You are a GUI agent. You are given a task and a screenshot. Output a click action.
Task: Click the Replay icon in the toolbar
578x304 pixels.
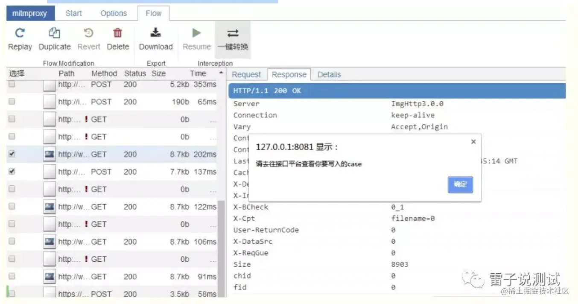click(20, 33)
